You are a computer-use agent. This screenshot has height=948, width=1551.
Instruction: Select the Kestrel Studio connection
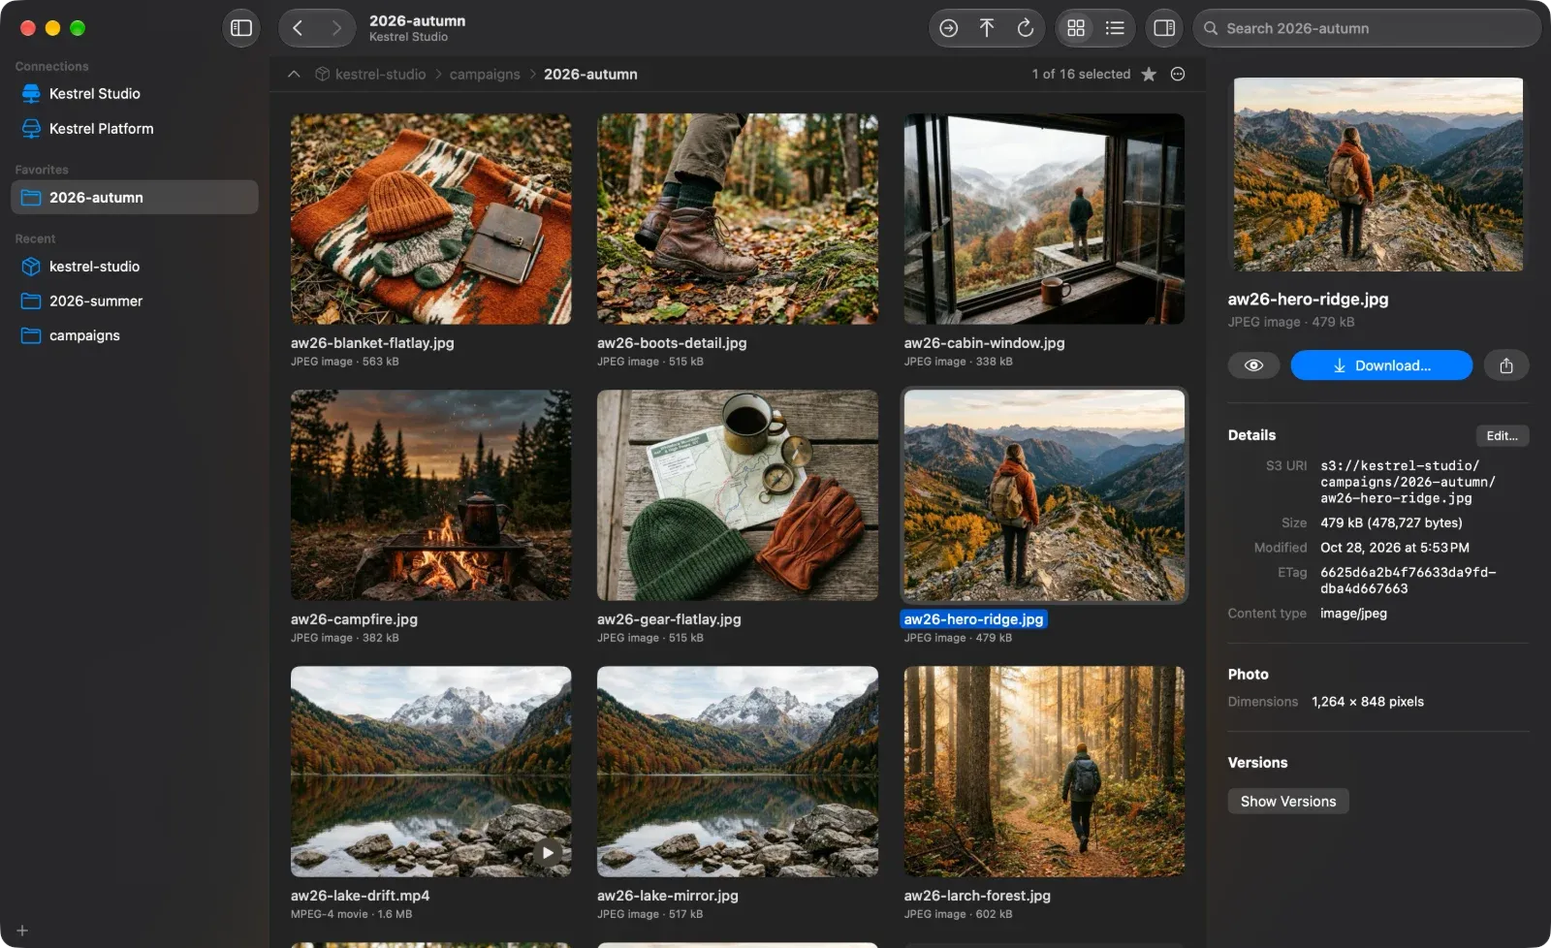[135, 94]
